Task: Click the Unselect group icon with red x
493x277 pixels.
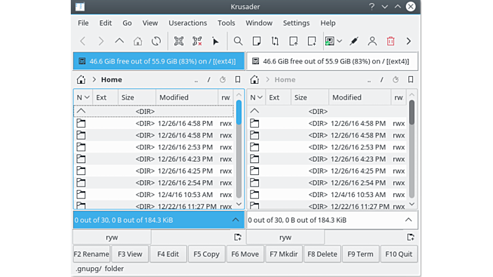Action: pos(197,41)
